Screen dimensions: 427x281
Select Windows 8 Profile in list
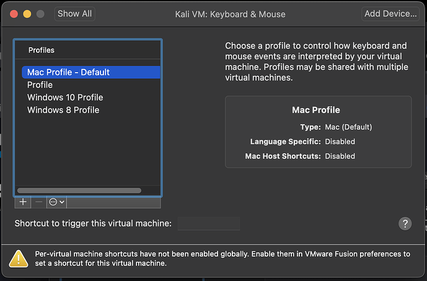click(91, 110)
